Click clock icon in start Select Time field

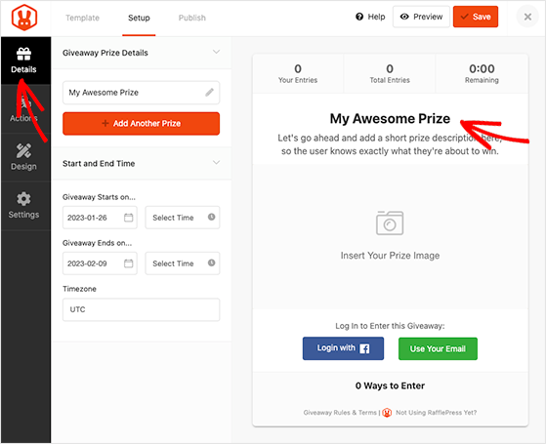click(211, 217)
